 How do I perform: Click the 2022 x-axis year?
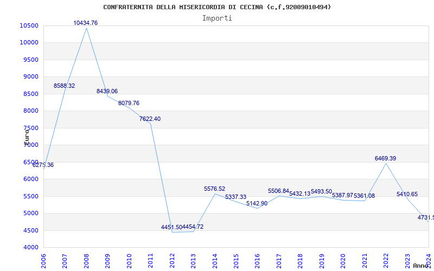click(386, 261)
